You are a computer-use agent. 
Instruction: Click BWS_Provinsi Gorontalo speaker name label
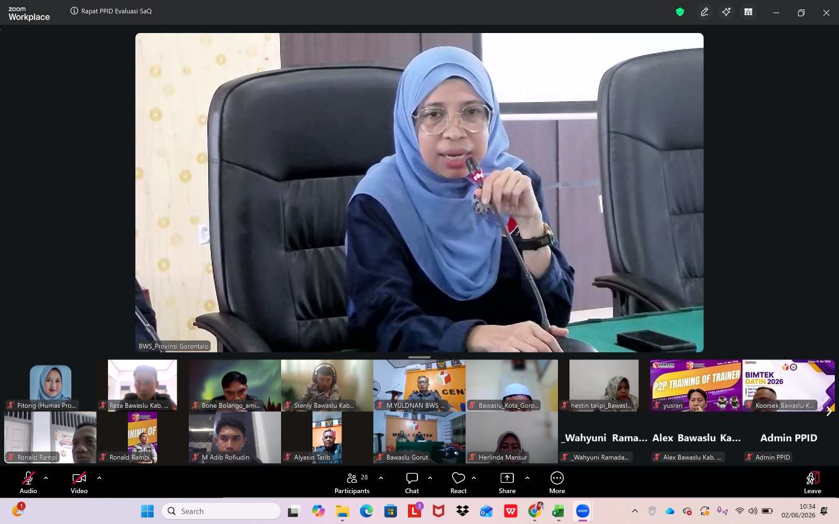point(174,346)
